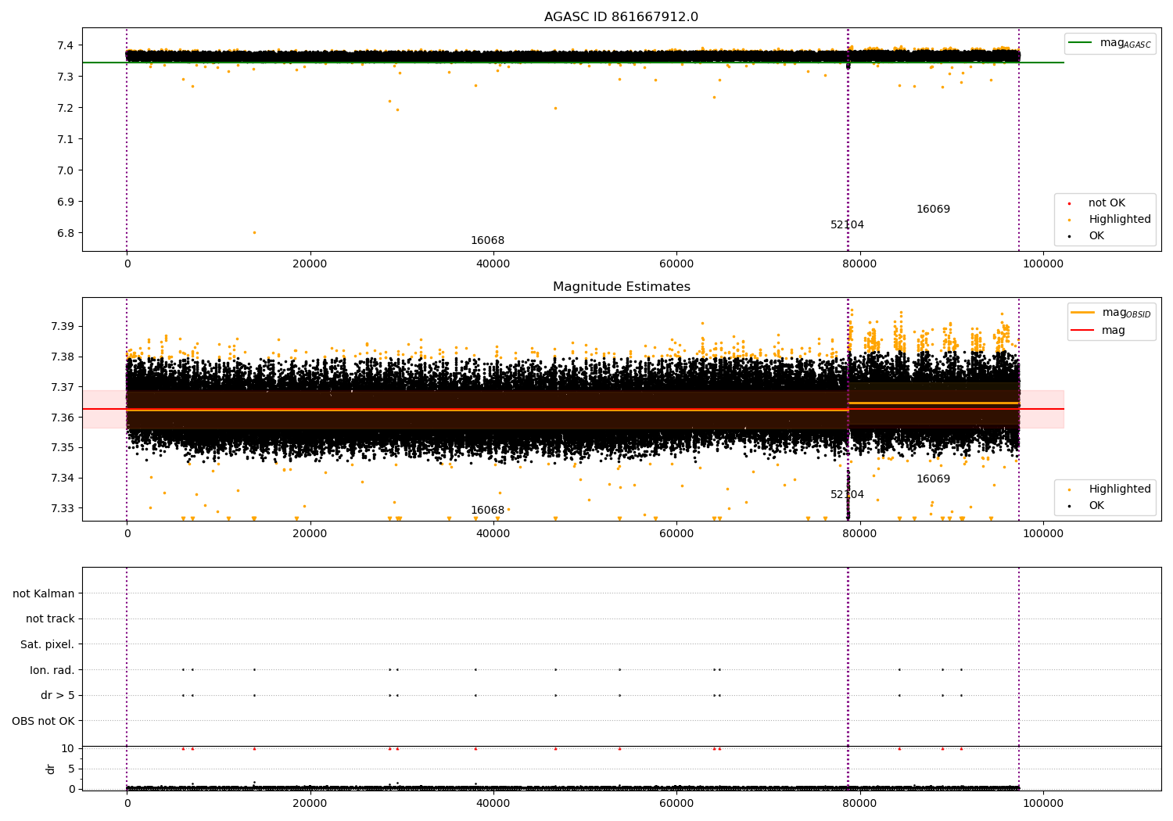Click x-axis tick '40000' under Magnitude Estimates plot

tap(493, 533)
